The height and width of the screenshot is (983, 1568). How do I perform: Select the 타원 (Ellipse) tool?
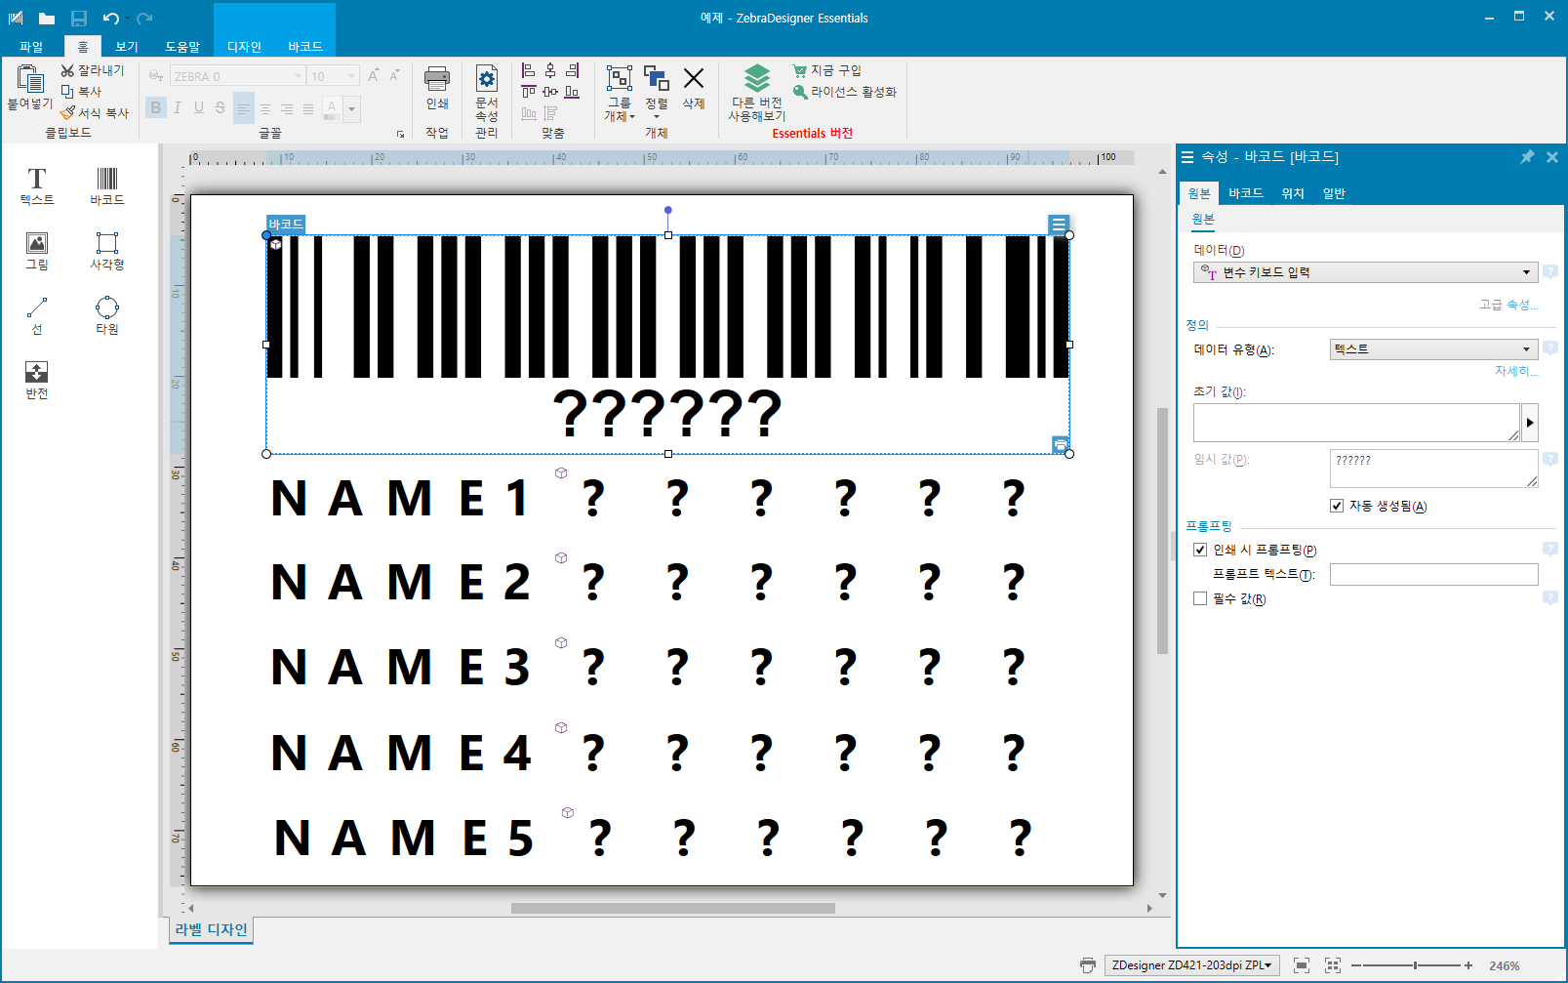[x=107, y=315]
